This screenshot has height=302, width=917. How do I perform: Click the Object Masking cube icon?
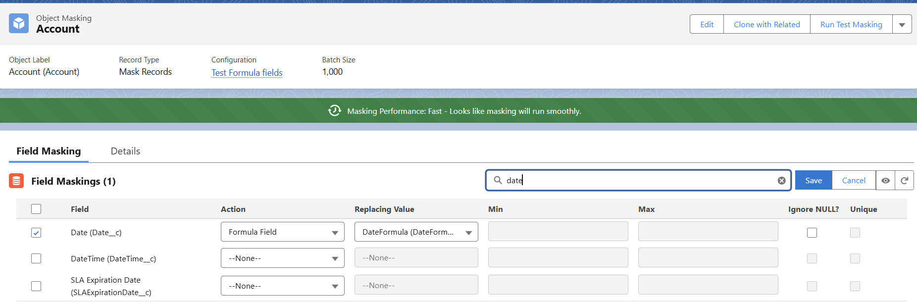pos(19,24)
